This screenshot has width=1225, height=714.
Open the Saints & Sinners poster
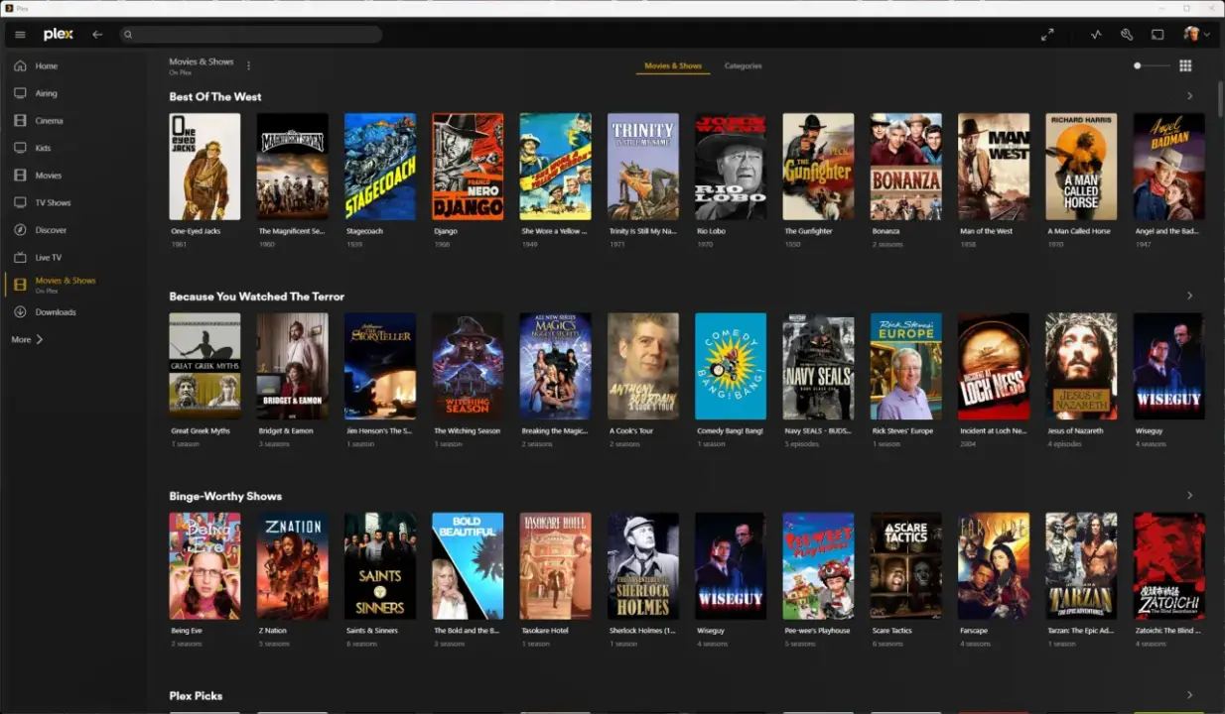click(380, 566)
